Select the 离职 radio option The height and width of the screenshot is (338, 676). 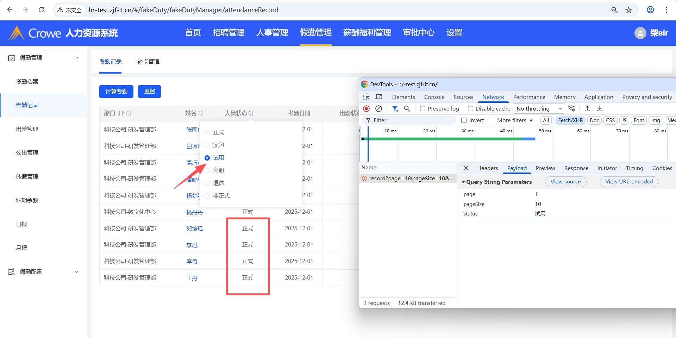[x=207, y=170]
